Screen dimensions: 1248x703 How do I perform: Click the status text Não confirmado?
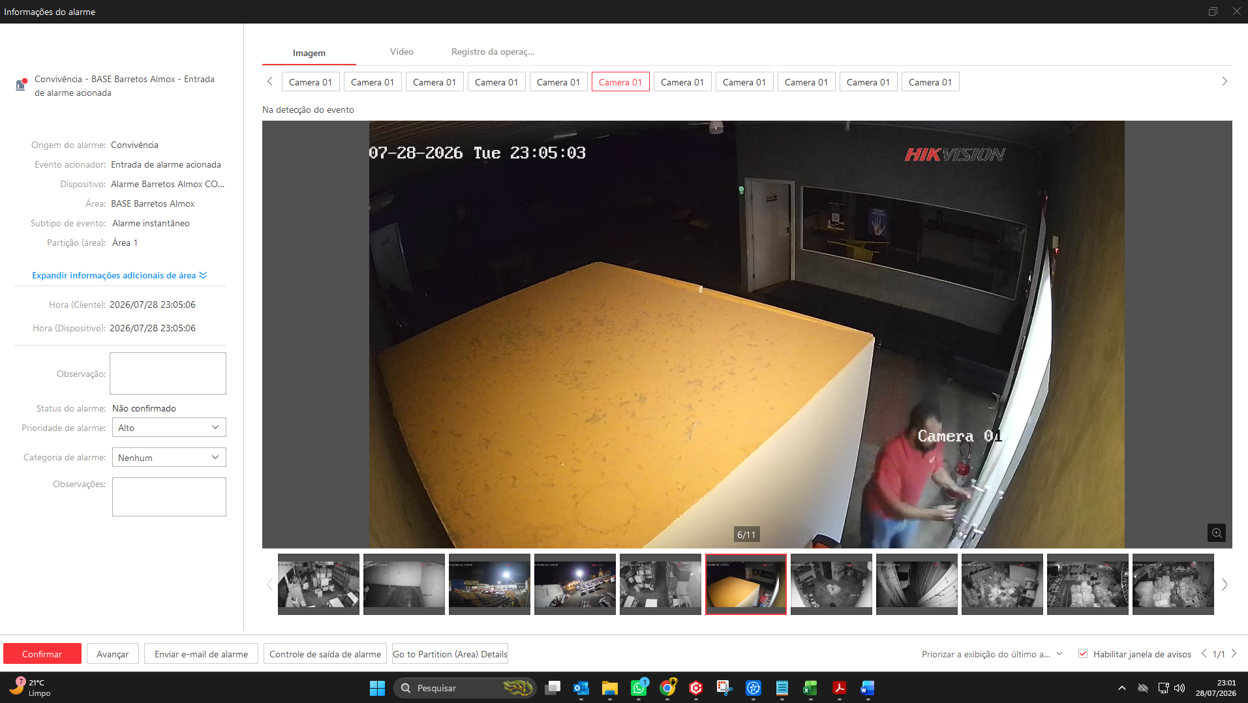tap(144, 408)
